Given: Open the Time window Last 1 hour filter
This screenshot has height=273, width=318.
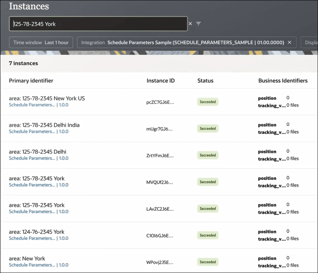Looking at the screenshot, I should tap(41, 42).
